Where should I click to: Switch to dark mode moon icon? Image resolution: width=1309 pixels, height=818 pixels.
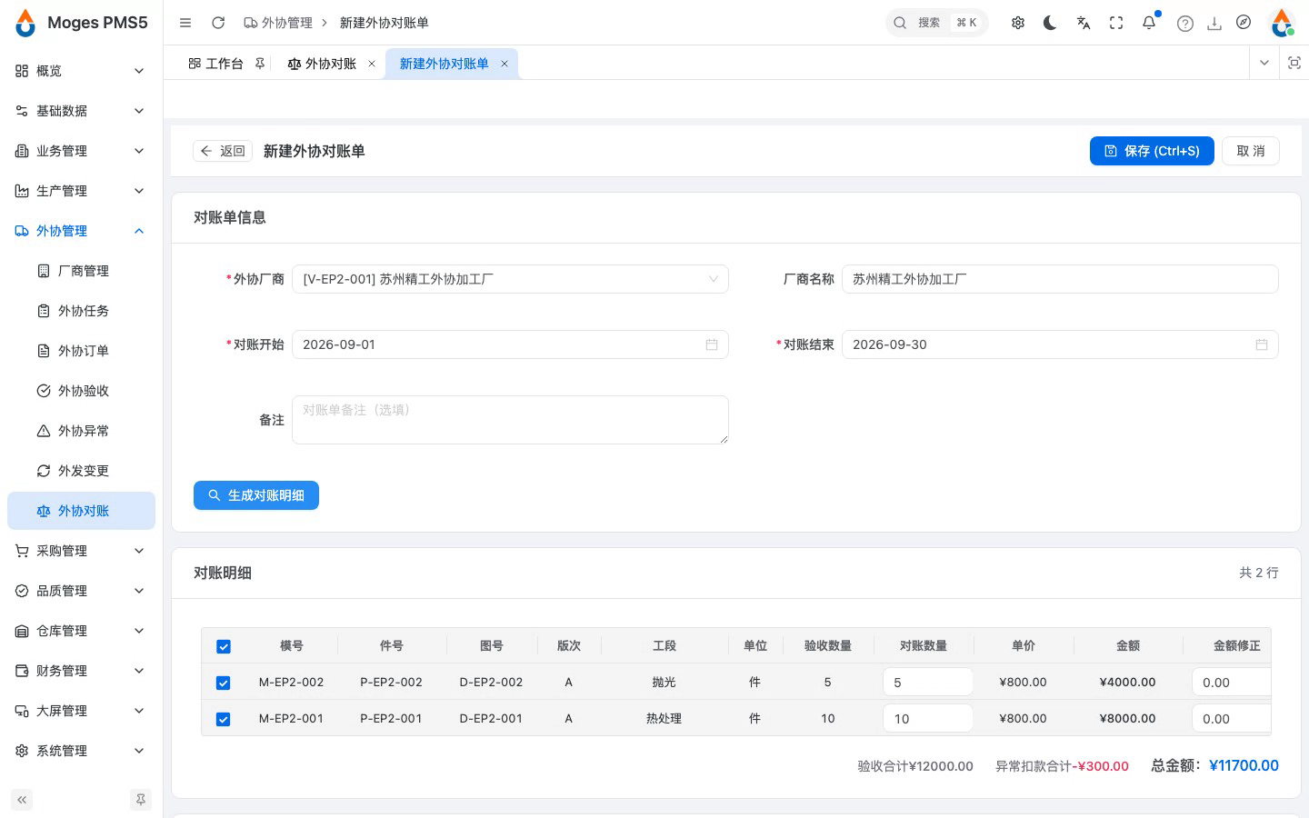pos(1051,23)
